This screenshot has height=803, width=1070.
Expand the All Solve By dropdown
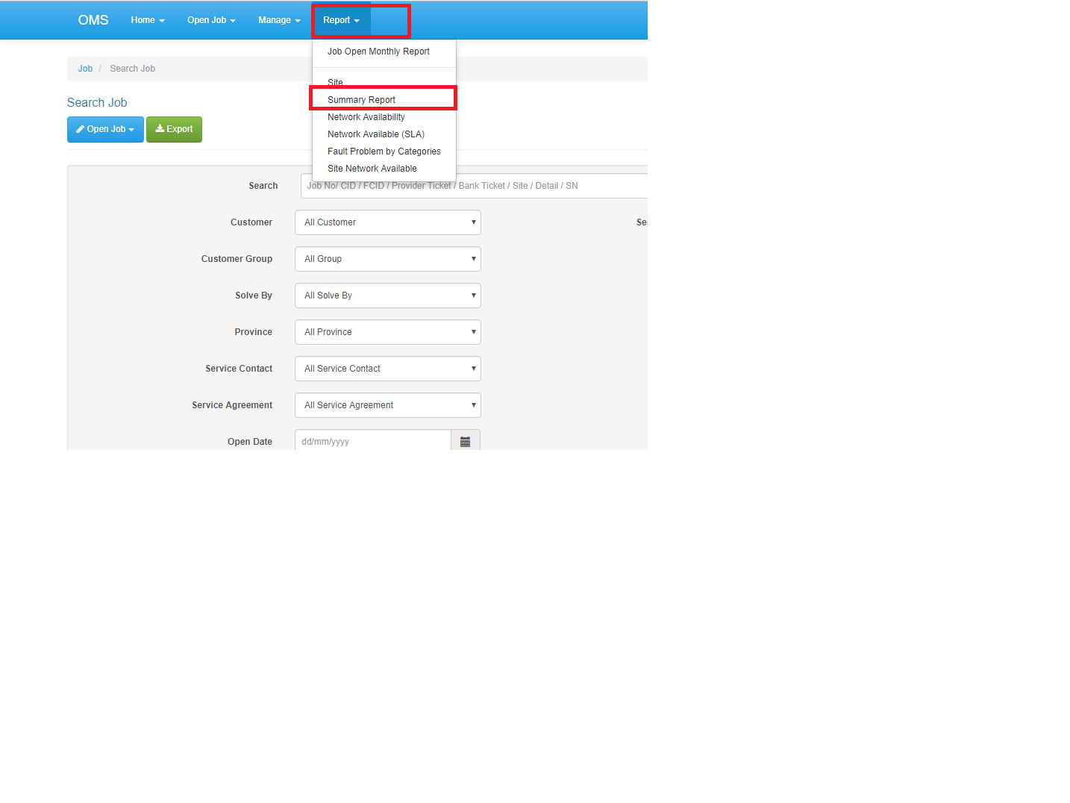tap(388, 296)
